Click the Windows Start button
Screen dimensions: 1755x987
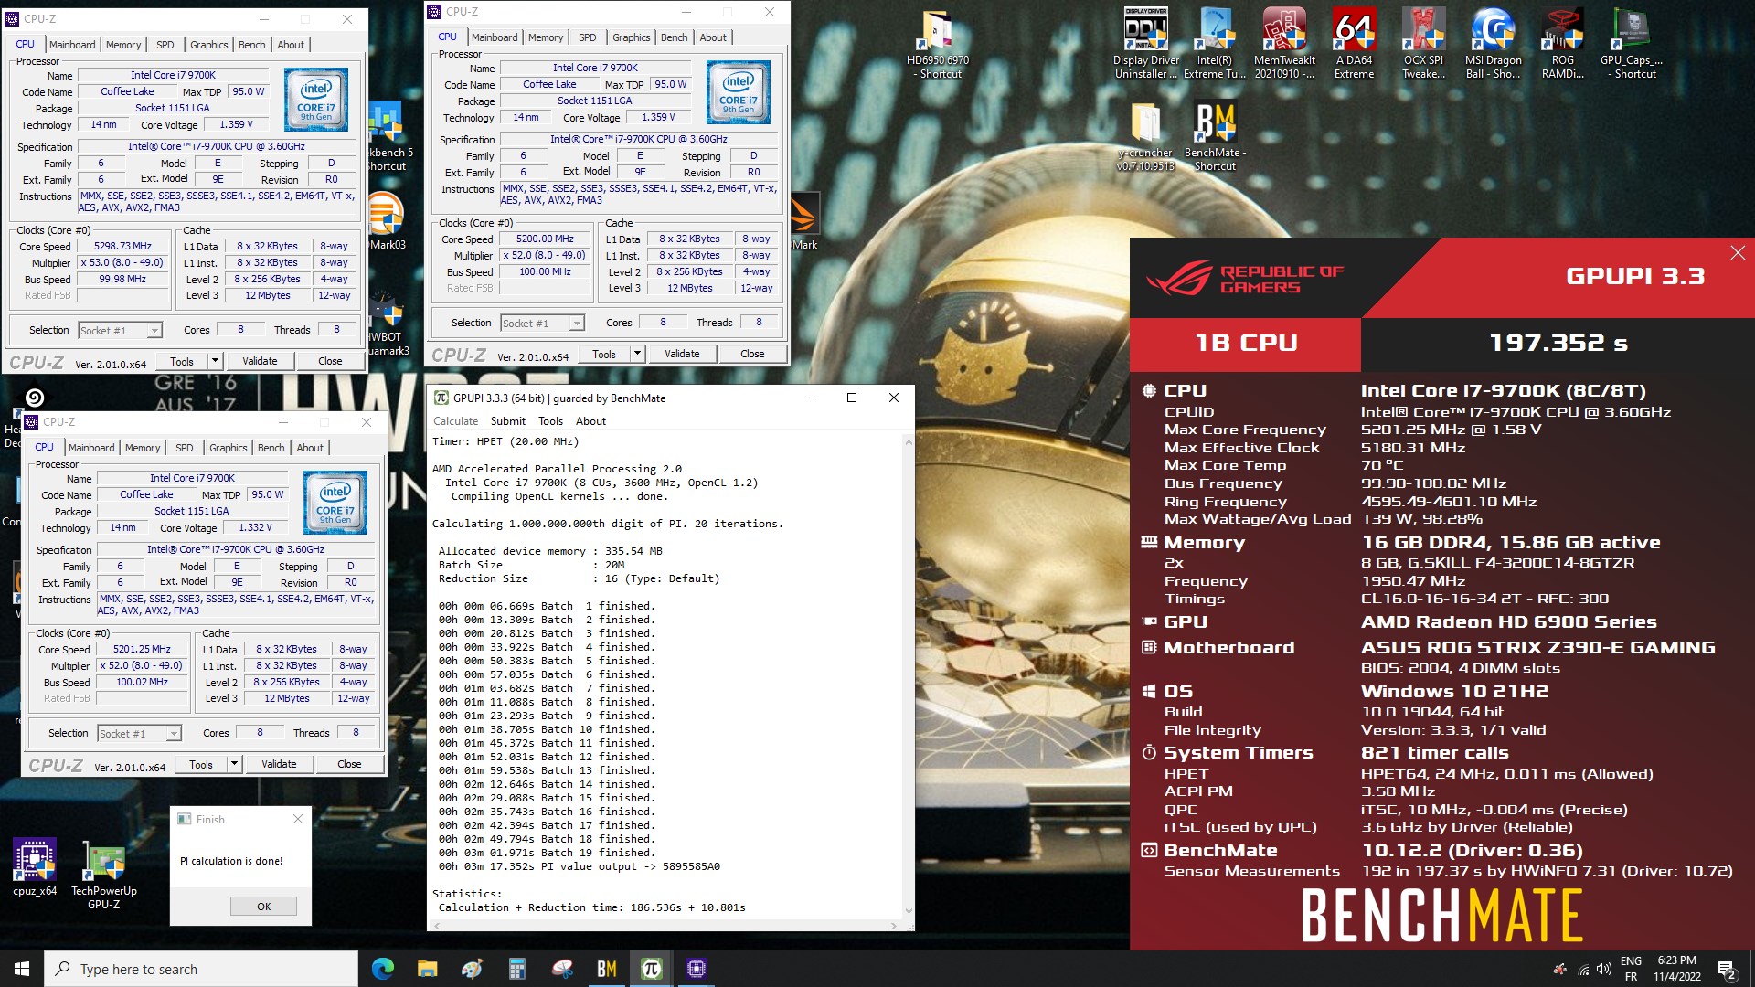pyautogui.click(x=22, y=969)
